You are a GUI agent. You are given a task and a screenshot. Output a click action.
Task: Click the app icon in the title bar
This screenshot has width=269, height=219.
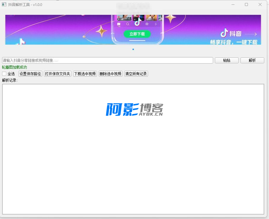click(4, 4)
